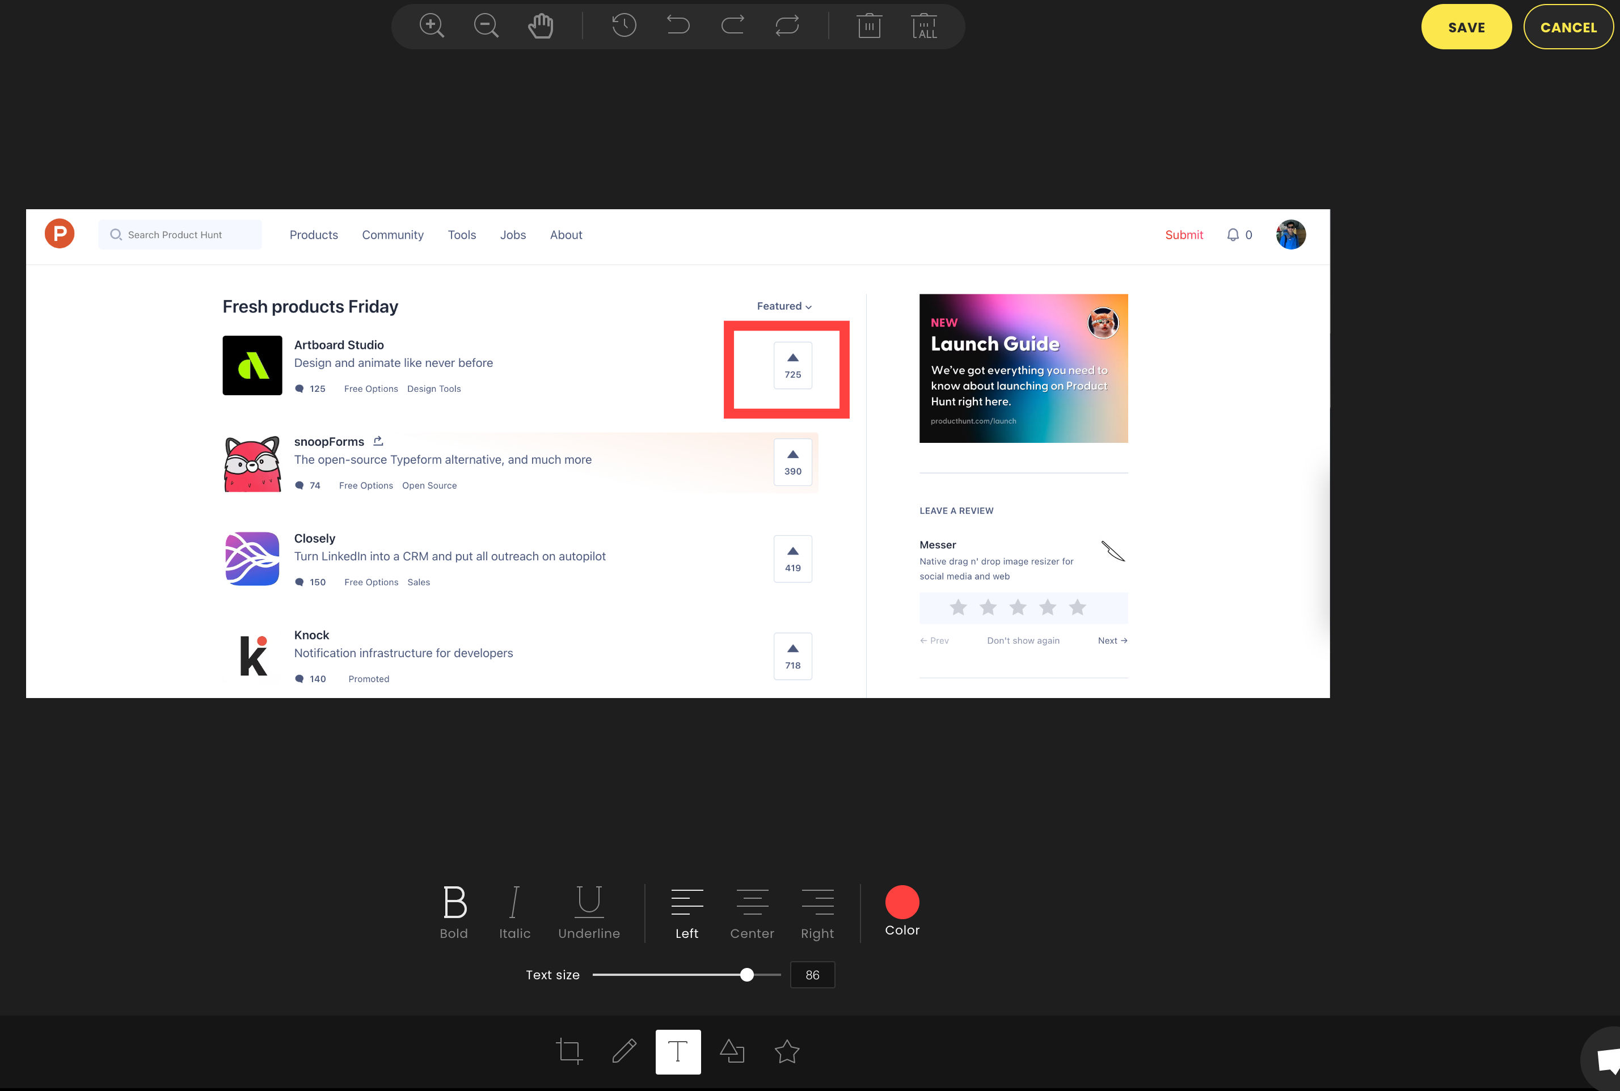Image resolution: width=1620 pixels, height=1091 pixels.
Task: Align text Right
Action: (817, 913)
